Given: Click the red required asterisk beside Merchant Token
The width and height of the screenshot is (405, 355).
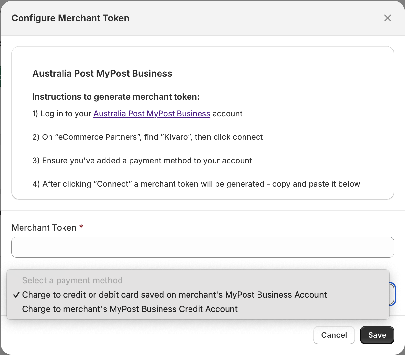Looking at the screenshot, I should [x=81, y=227].
